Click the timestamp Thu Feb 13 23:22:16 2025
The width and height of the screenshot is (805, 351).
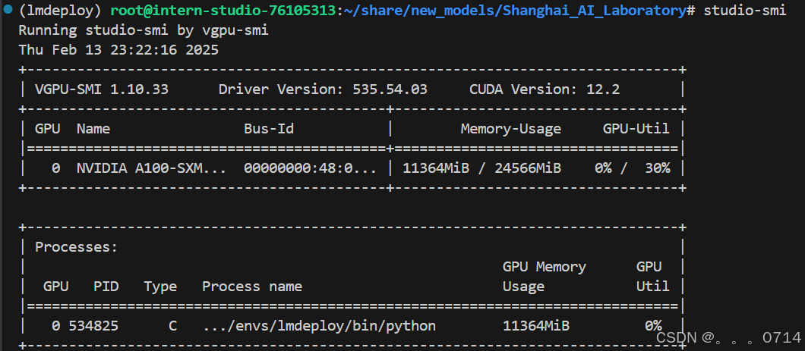(x=118, y=50)
